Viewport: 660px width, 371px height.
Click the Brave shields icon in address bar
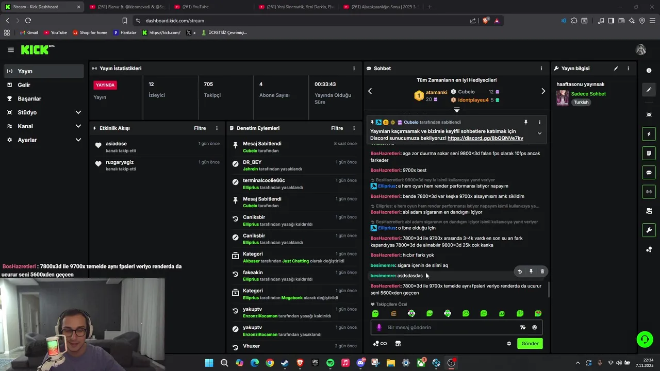[x=485, y=21]
